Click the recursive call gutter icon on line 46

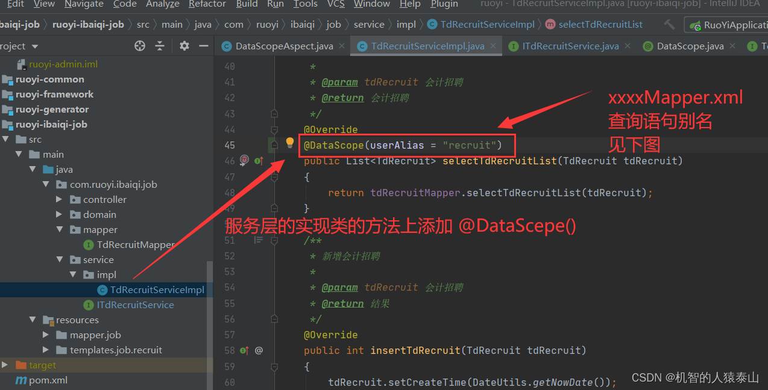pyautogui.click(x=244, y=160)
